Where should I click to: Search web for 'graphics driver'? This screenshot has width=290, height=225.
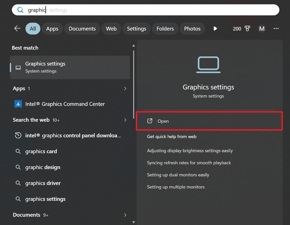[70, 183]
